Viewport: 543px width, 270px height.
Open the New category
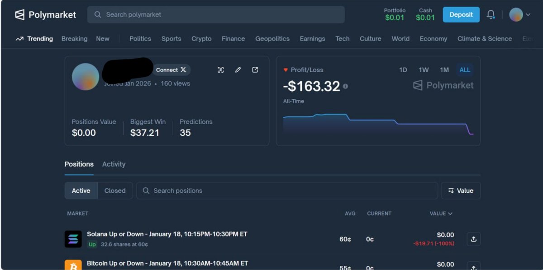(103, 39)
